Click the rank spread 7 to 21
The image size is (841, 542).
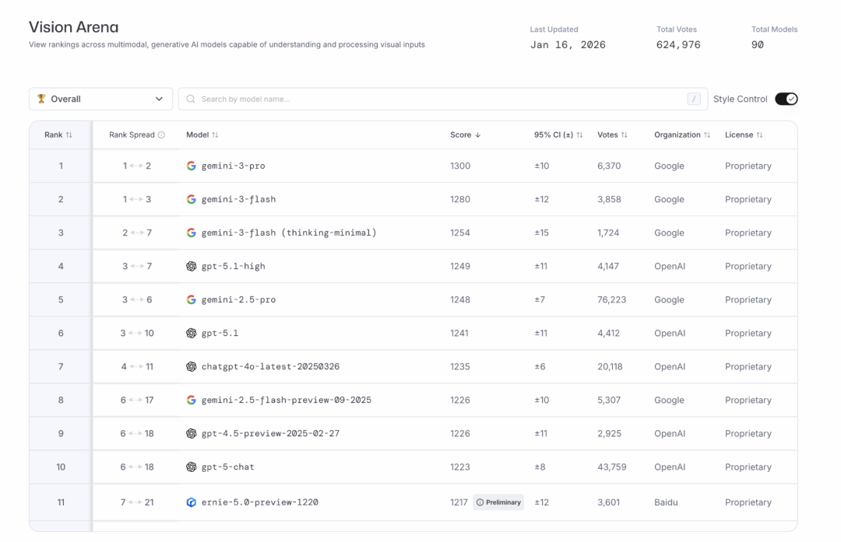(x=137, y=502)
